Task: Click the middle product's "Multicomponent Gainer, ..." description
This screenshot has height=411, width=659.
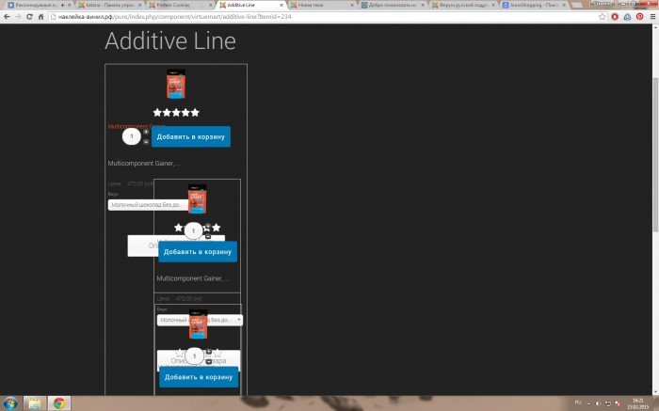Action: coord(193,278)
